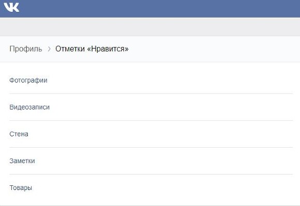Open the Видеозаписи likes section
Image resolution: width=300 pixels, height=206 pixels.
click(x=151, y=107)
